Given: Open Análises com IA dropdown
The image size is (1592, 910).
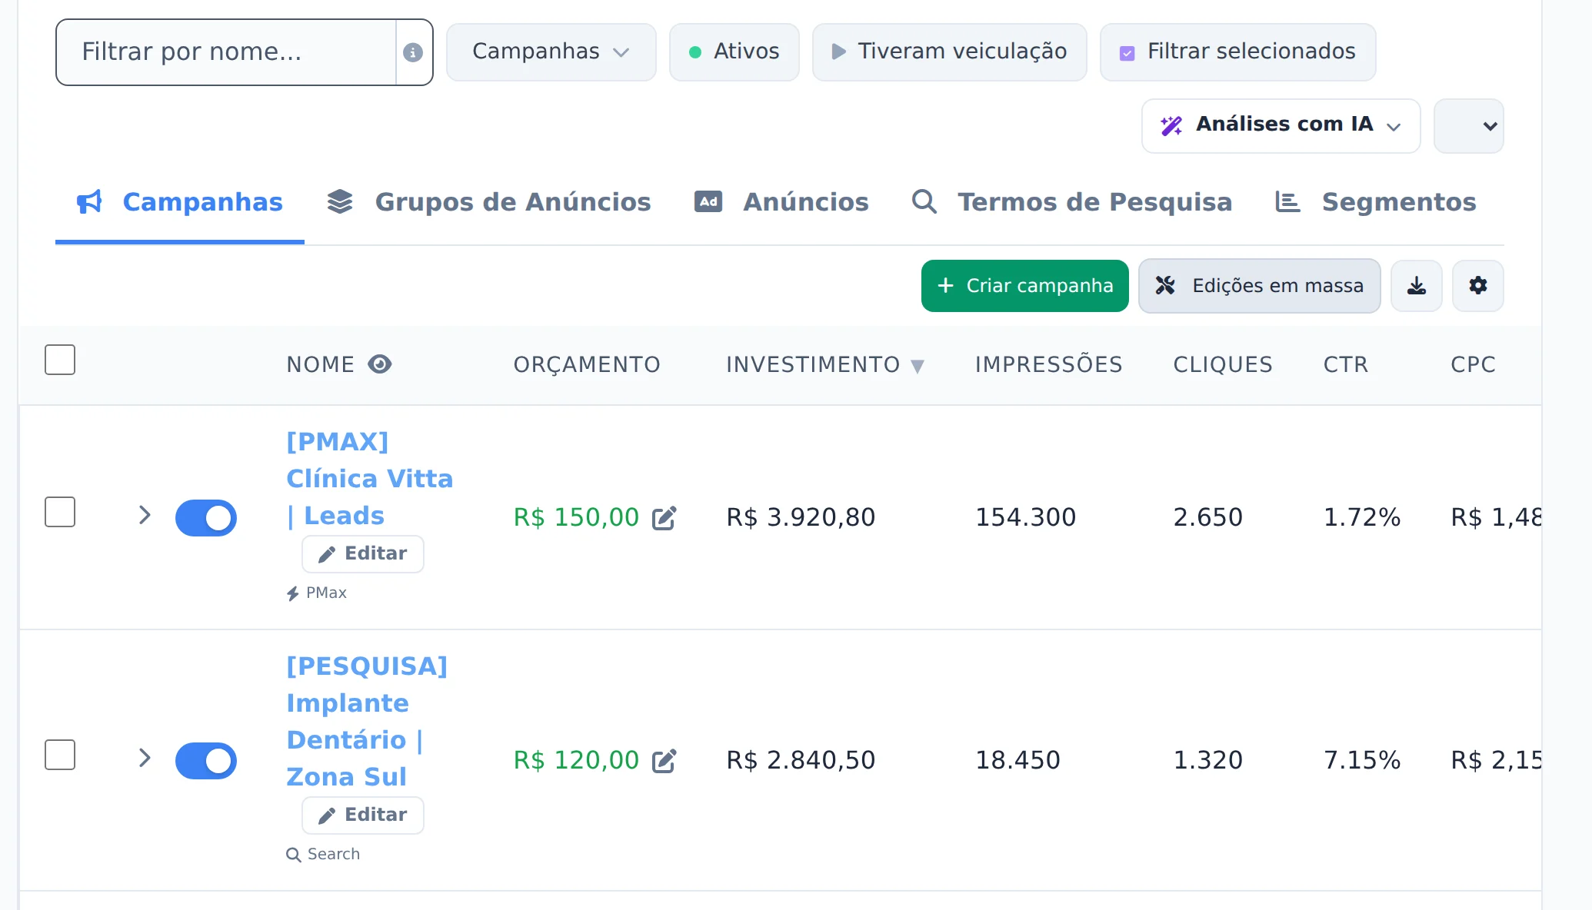Looking at the screenshot, I should (1281, 126).
